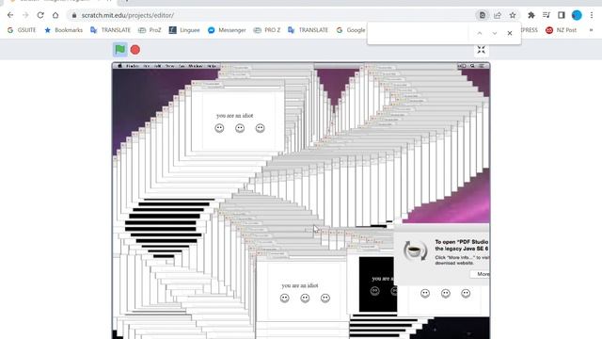Image resolution: width=602 pixels, height=339 pixels.
Task: Click the More button in Java dialog
Action: pyautogui.click(x=481, y=274)
